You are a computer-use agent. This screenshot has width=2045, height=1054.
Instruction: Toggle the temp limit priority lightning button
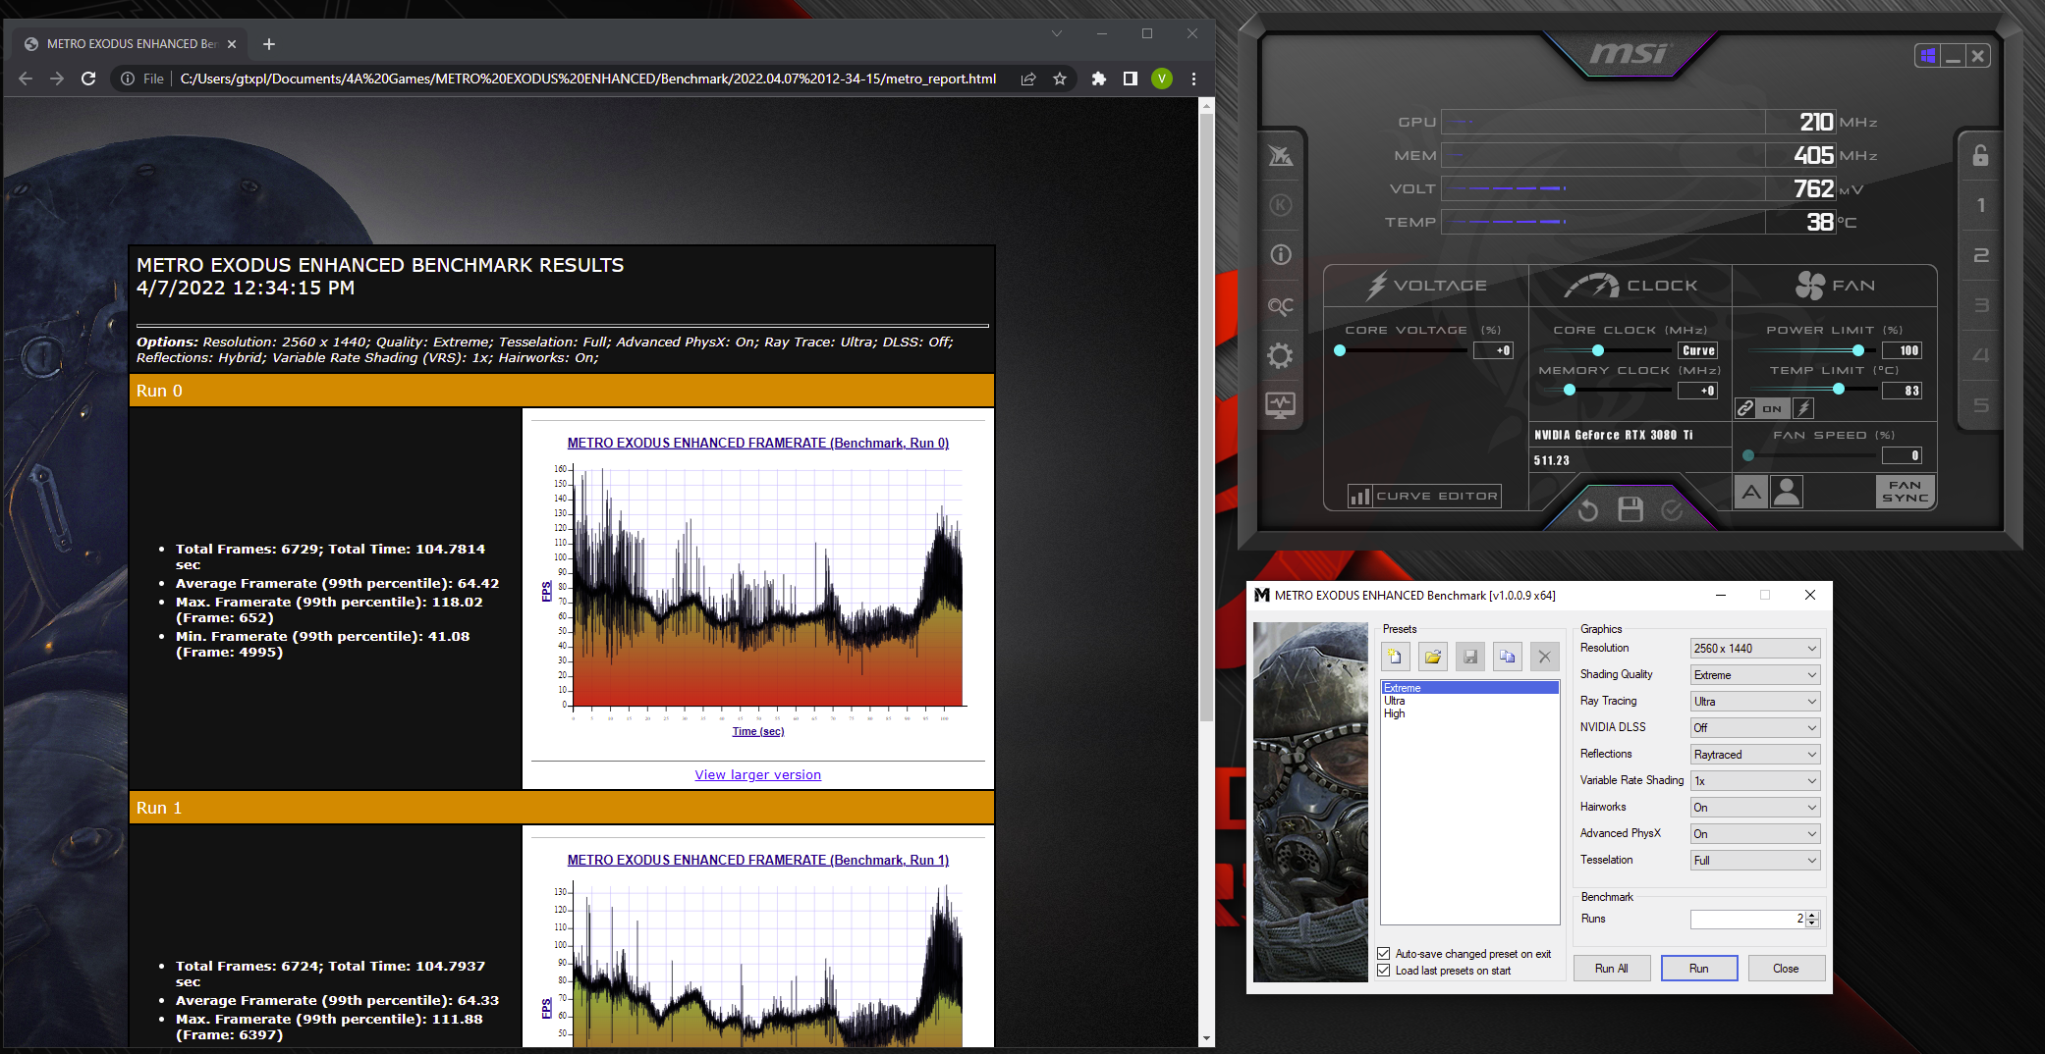point(1803,408)
